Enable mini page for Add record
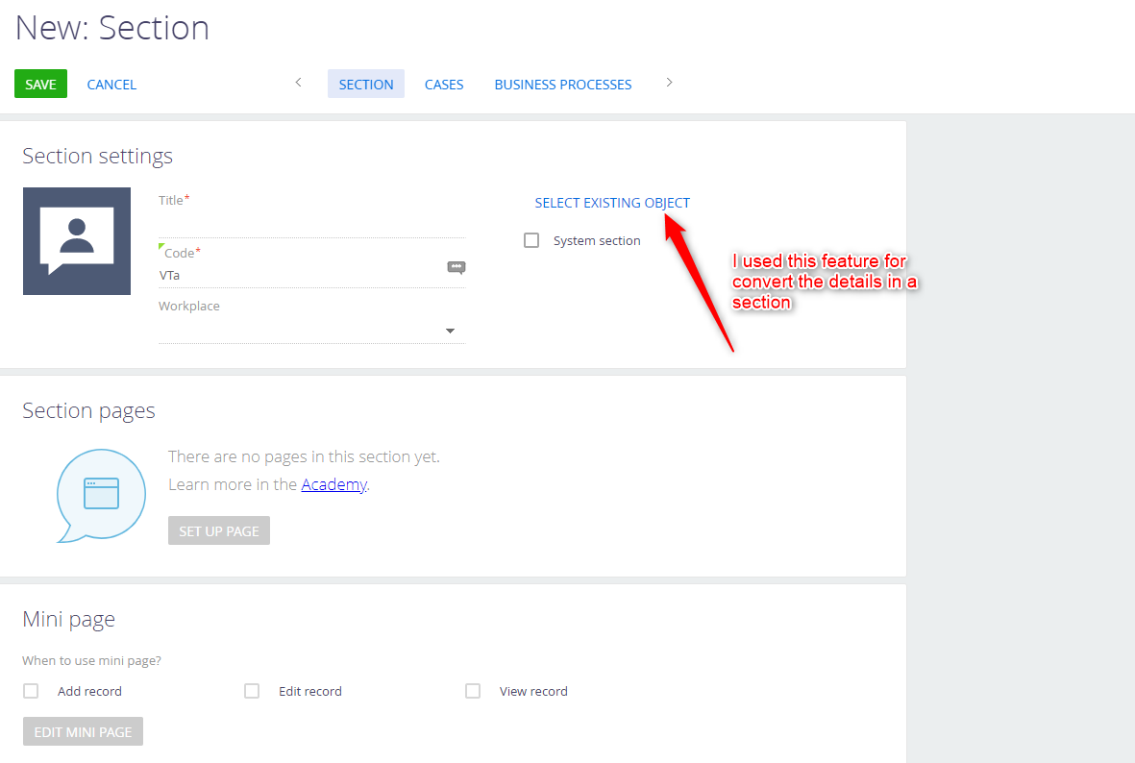1135x763 pixels. [31, 691]
